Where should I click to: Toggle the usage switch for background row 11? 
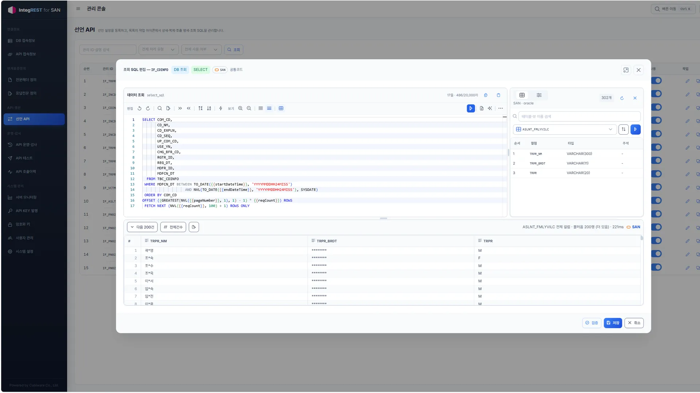656,214
